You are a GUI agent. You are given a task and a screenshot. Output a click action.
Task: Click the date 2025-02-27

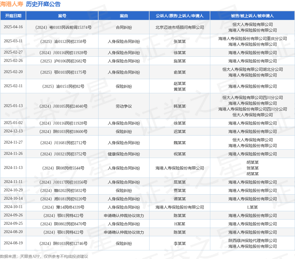[13, 52]
